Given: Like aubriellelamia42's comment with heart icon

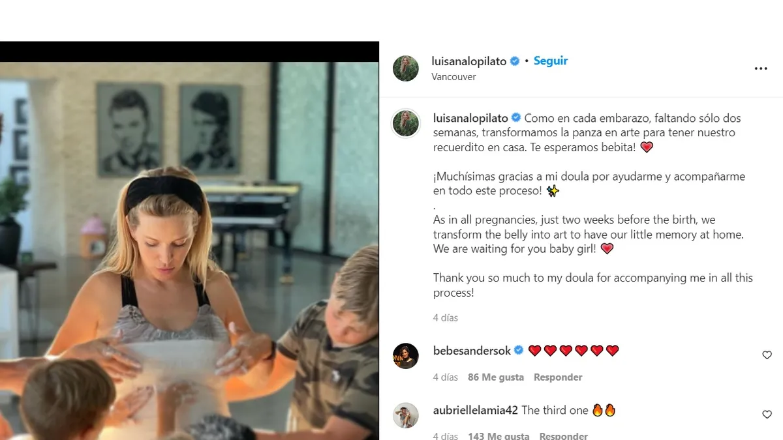Looking at the screenshot, I should coord(767,415).
